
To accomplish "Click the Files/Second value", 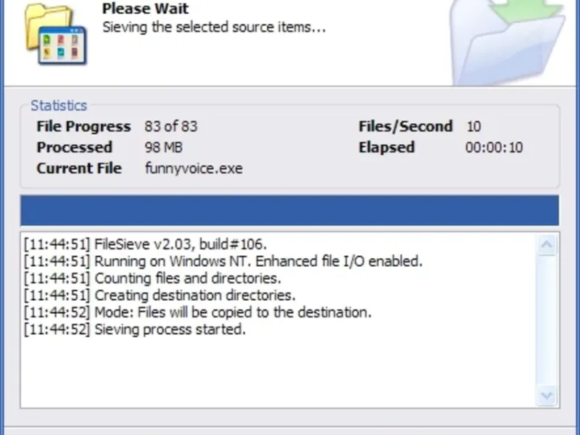I will pos(473,126).
